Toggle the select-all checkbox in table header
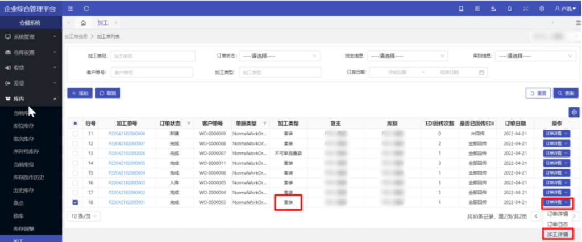The height and width of the screenshot is (242, 582). pyautogui.click(x=76, y=123)
